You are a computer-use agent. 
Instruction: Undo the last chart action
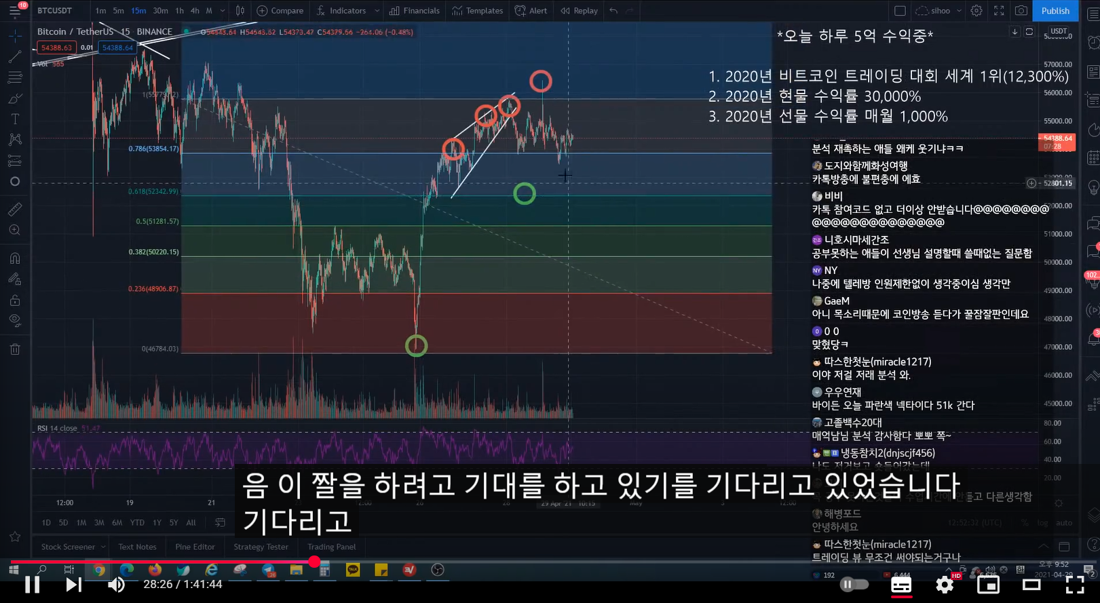tap(613, 11)
